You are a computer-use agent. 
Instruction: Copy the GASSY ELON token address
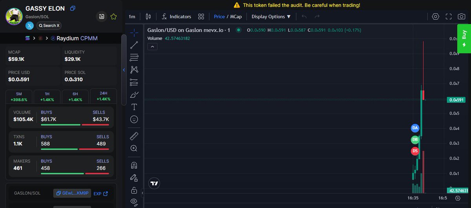pos(73,8)
